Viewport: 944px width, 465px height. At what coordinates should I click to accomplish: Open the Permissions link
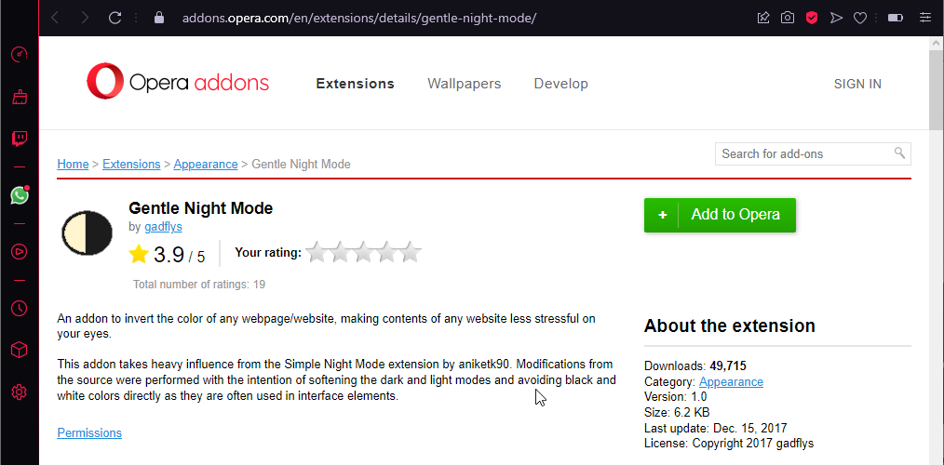89,432
